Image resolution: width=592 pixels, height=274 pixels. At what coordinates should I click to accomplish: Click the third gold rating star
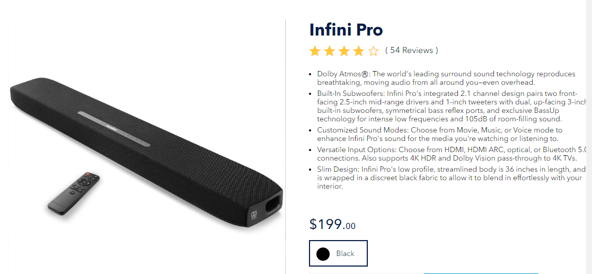[344, 51]
